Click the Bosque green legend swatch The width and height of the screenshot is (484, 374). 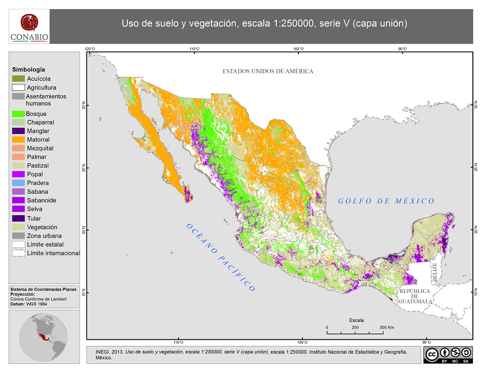[x=18, y=114]
